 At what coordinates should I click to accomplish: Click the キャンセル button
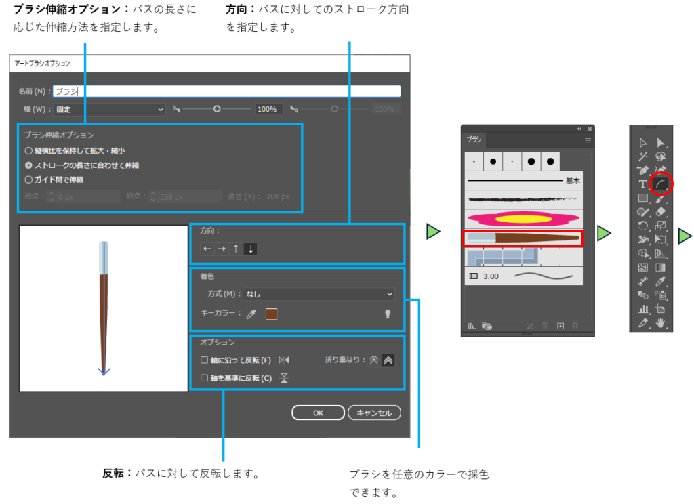tap(374, 413)
